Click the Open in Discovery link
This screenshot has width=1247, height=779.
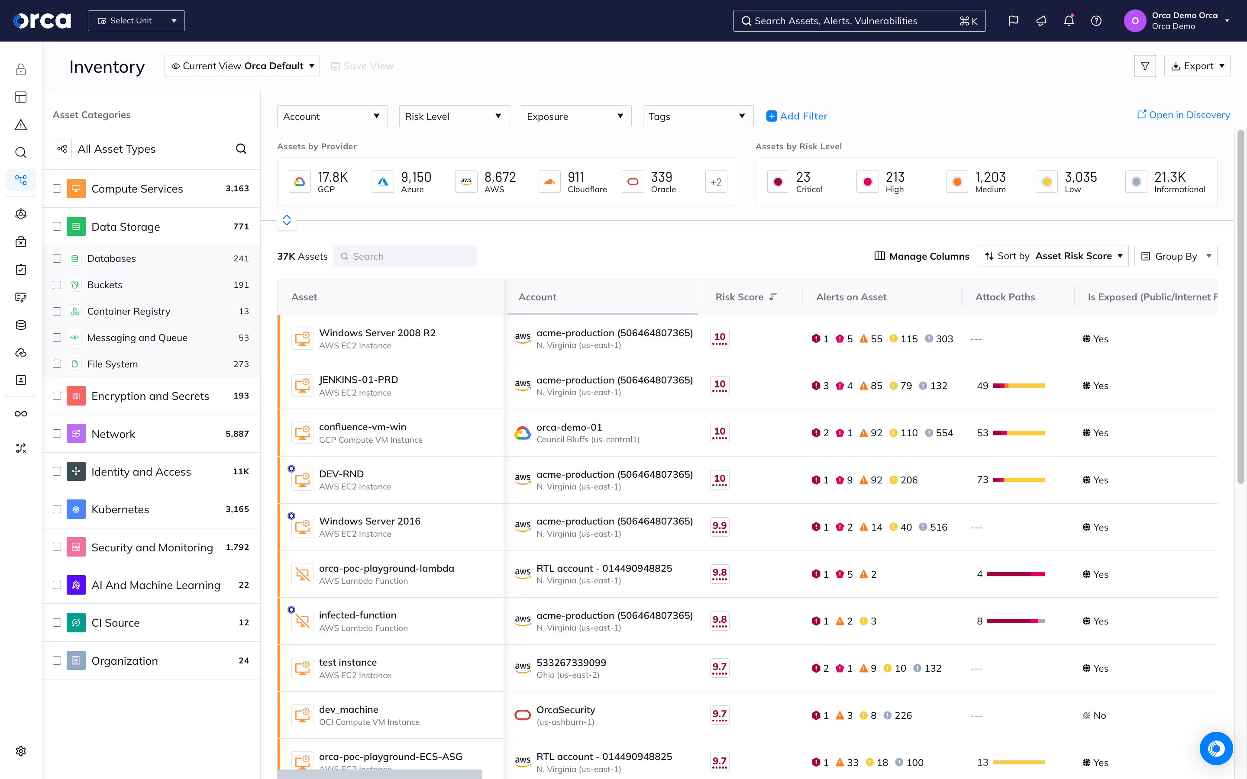point(1184,114)
